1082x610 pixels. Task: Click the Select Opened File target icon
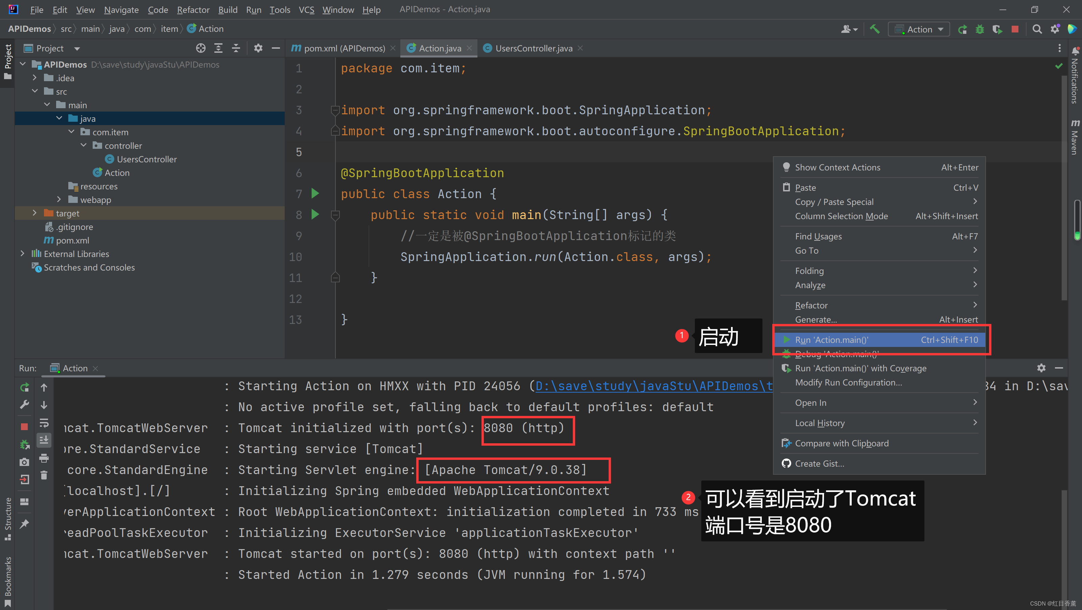point(201,48)
